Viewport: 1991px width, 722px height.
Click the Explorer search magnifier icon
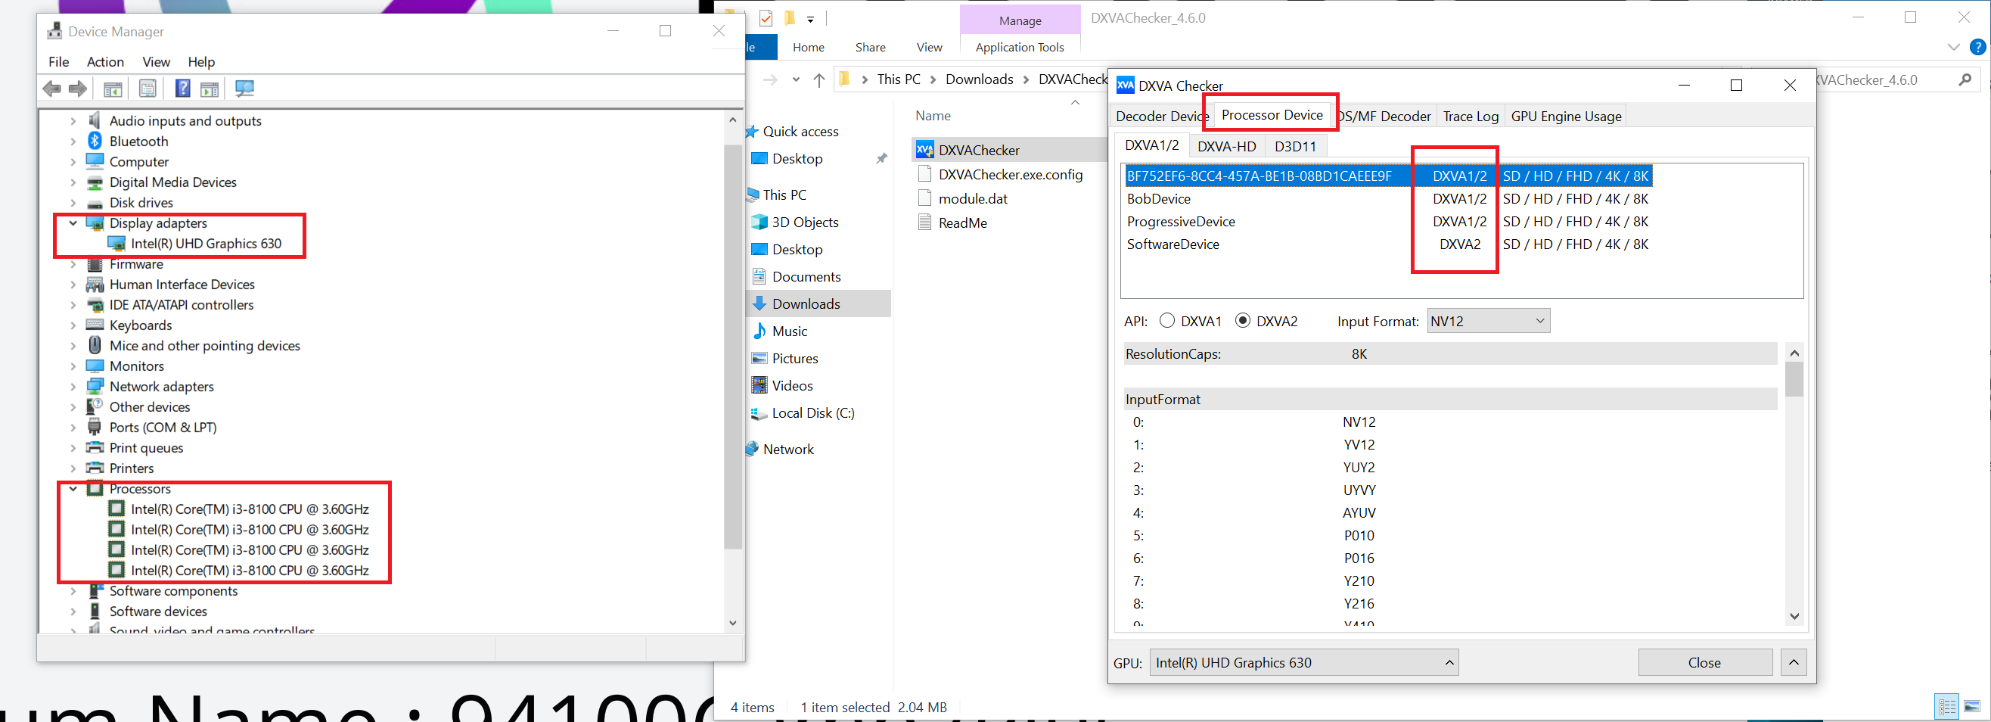[1965, 79]
